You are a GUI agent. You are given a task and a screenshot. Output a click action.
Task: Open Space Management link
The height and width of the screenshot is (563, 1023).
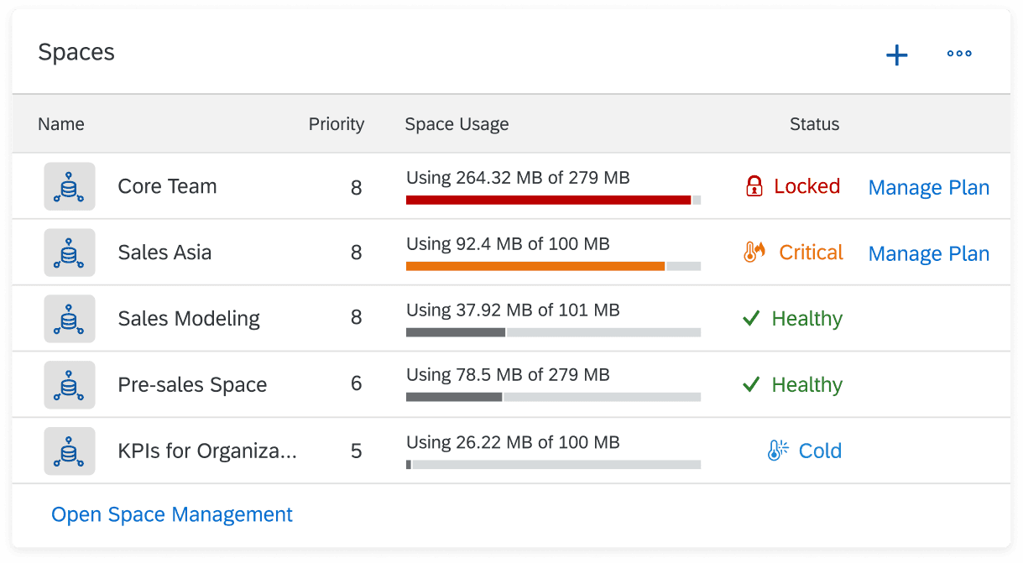coord(172,514)
